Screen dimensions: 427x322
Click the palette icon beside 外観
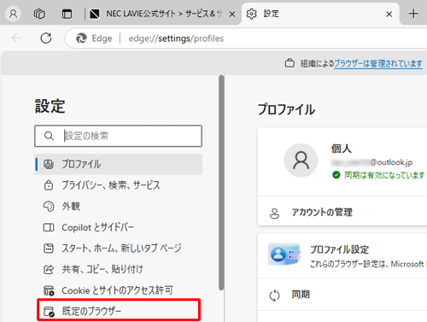point(49,207)
